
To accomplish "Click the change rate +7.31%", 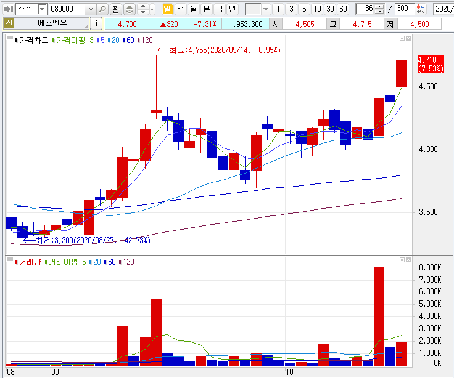I will 205,24.
